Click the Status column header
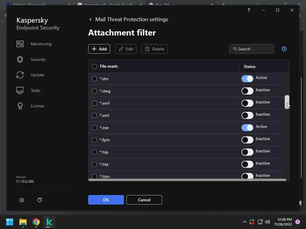The width and height of the screenshot is (306, 229). pyautogui.click(x=250, y=66)
